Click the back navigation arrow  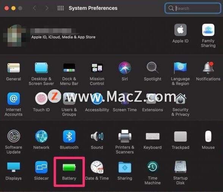click(34, 8)
